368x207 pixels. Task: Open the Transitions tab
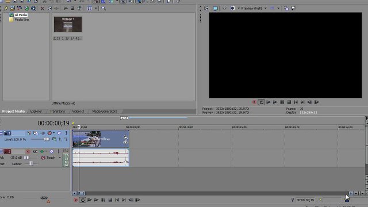click(x=57, y=111)
